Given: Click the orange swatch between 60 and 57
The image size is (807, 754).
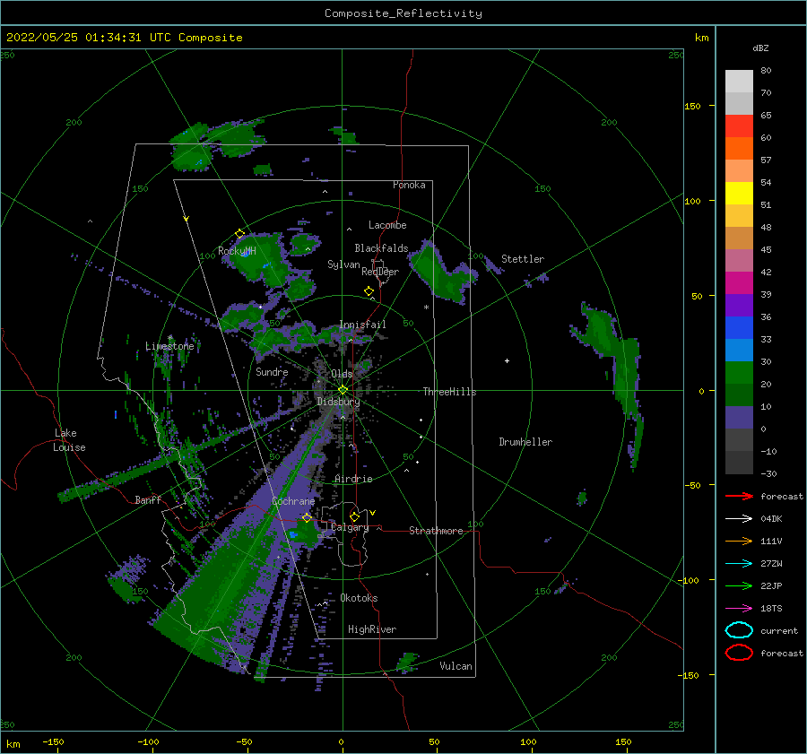Looking at the screenshot, I should (x=739, y=149).
